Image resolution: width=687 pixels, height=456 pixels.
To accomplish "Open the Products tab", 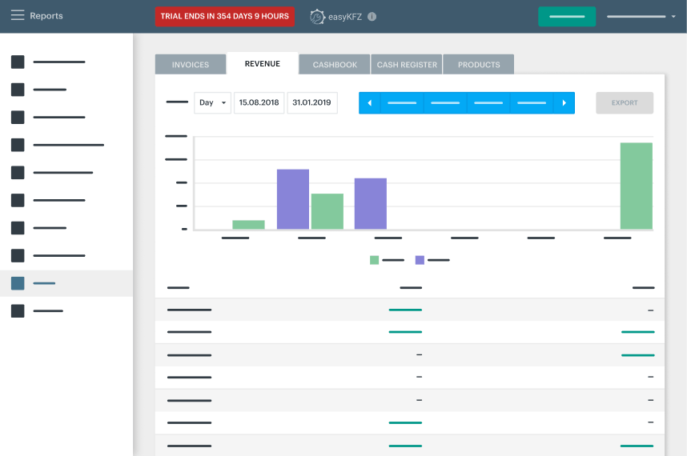I will click(479, 64).
